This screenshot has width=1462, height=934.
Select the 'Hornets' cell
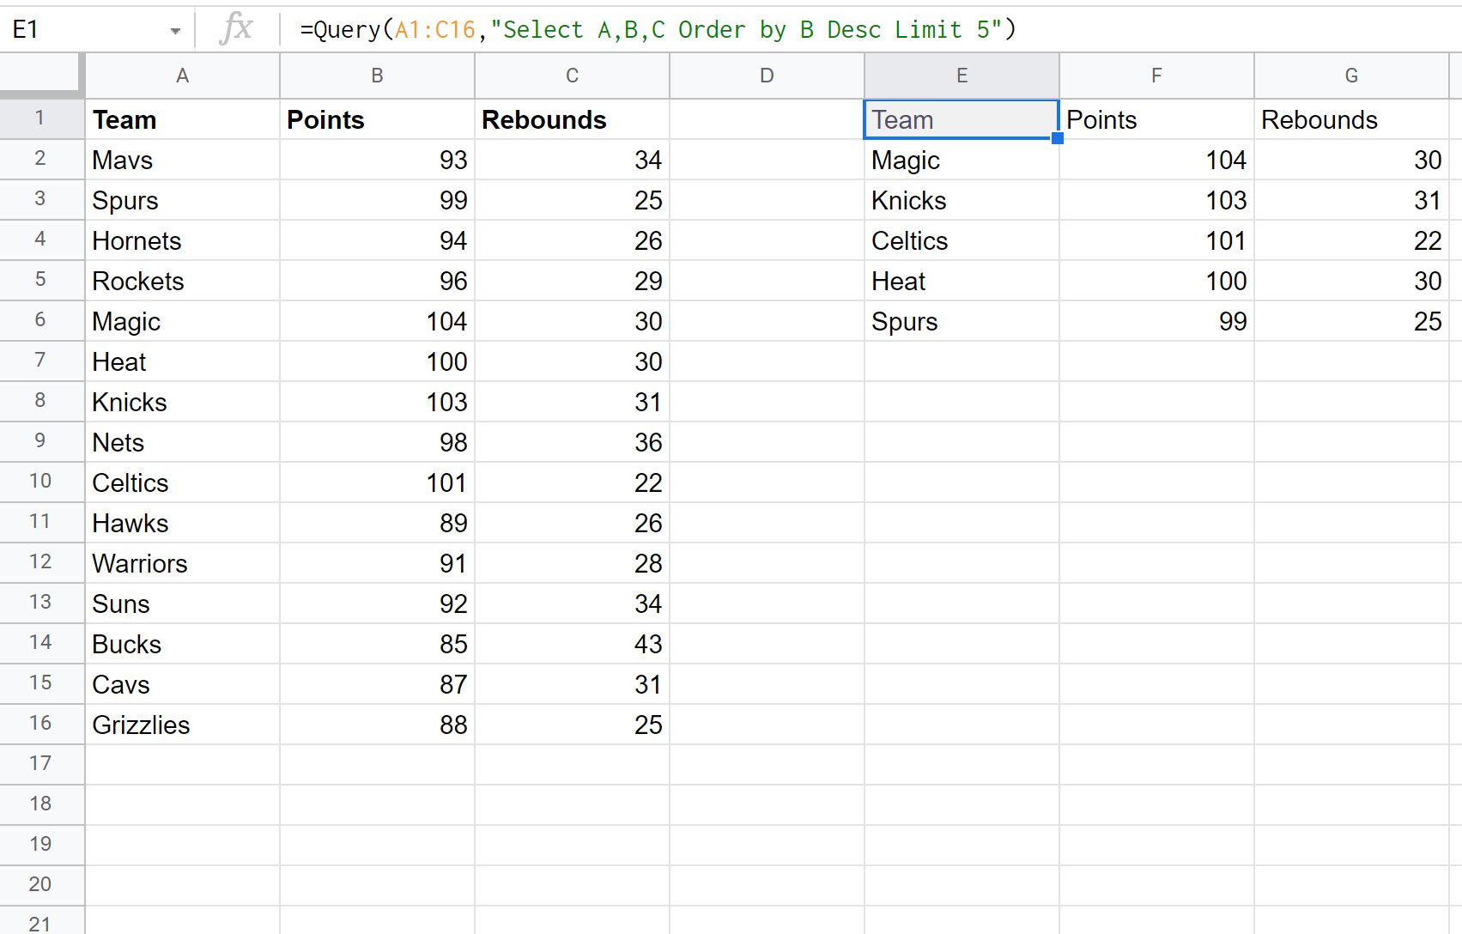pyautogui.click(x=183, y=240)
